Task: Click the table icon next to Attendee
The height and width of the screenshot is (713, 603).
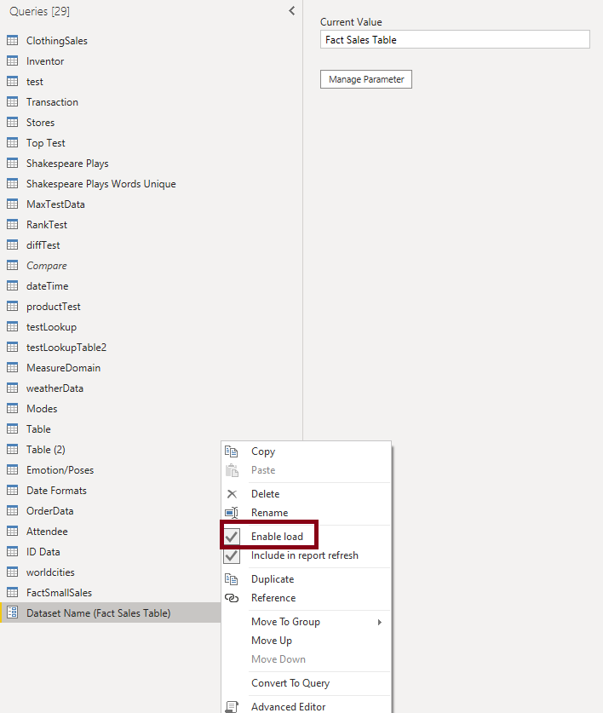Action: [12, 531]
